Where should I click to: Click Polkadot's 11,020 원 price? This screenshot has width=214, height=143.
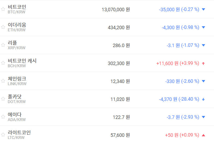pos(120,99)
